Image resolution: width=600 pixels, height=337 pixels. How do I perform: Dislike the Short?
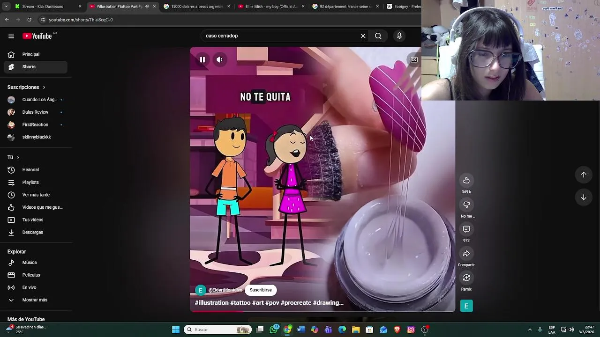(x=466, y=205)
